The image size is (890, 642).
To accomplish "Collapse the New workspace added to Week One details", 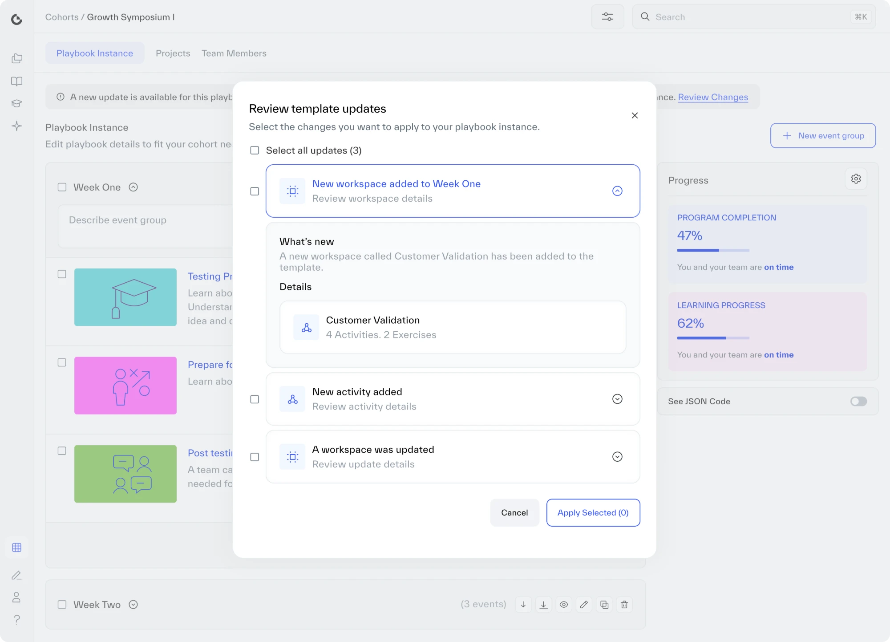I will click(x=617, y=191).
